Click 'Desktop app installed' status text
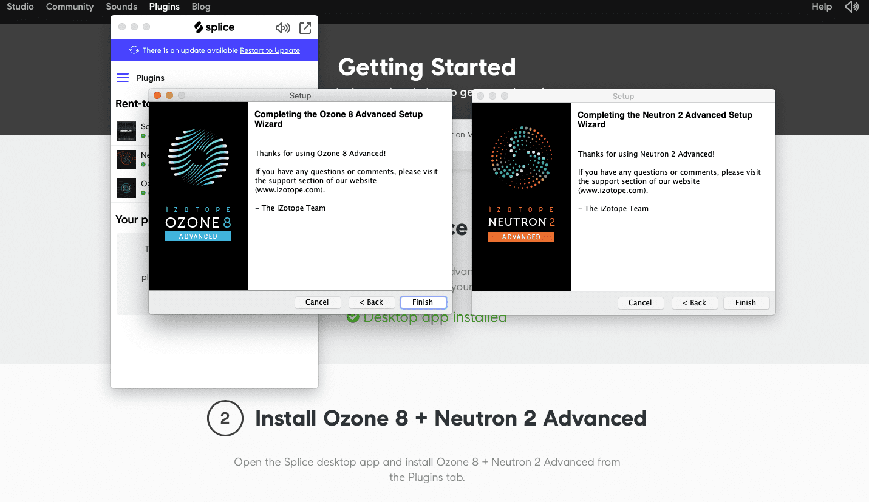Viewport: 869px width, 502px height. 435,317
